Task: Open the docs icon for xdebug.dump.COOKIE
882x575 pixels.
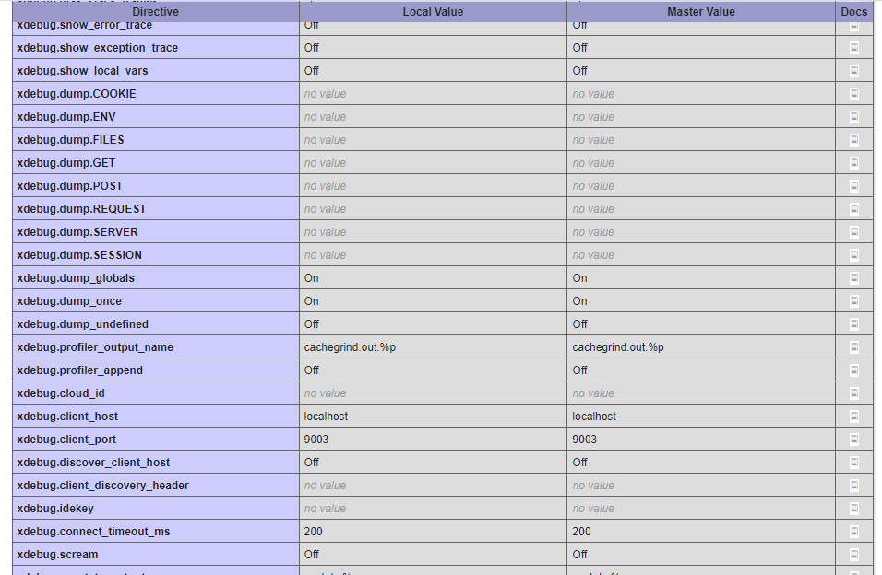Action: coord(853,93)
